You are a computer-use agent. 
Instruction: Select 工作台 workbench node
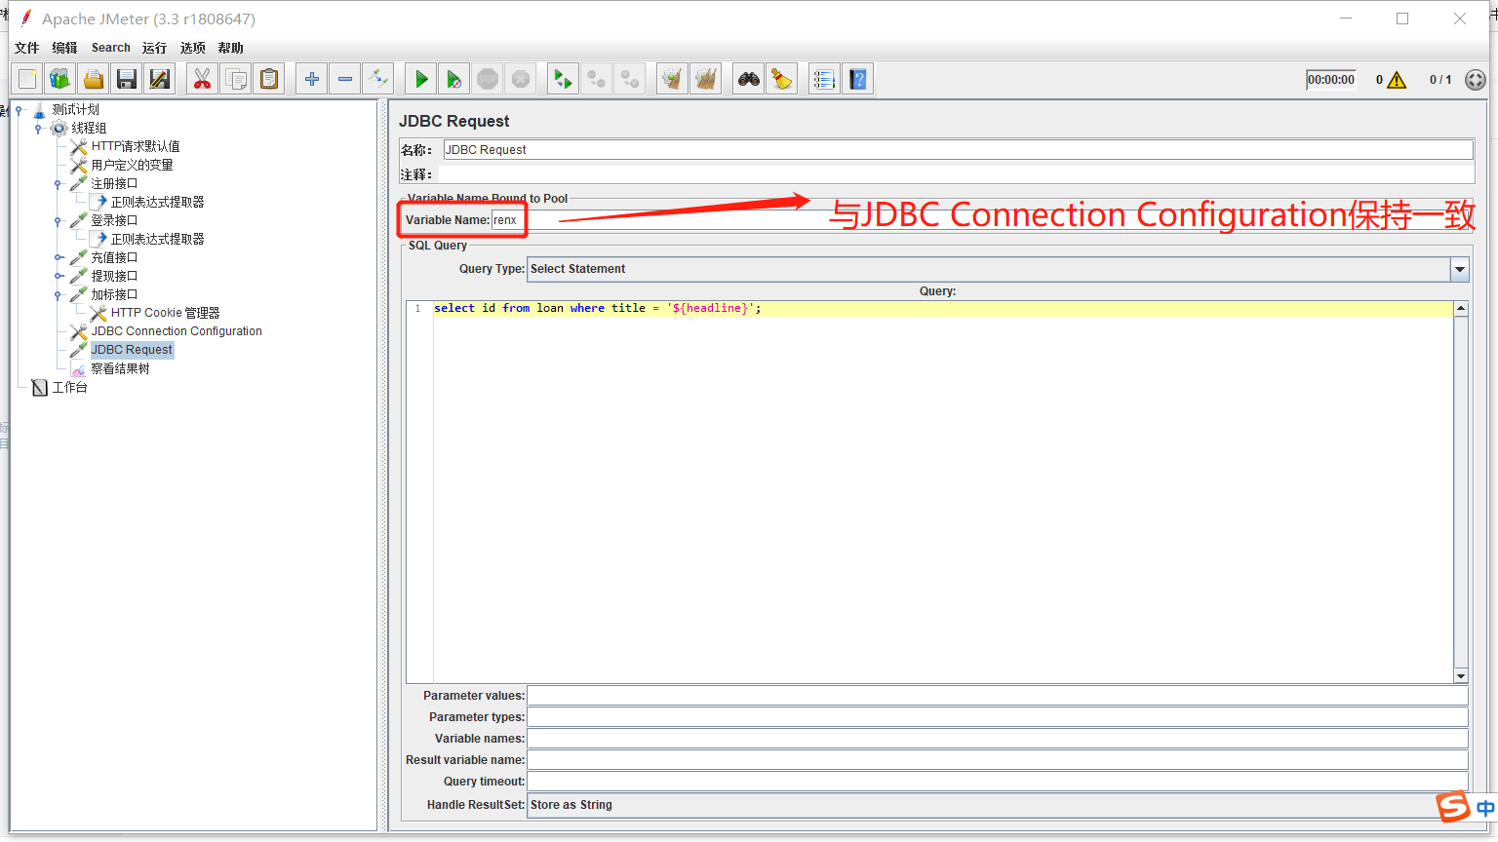tap(69, 388)
